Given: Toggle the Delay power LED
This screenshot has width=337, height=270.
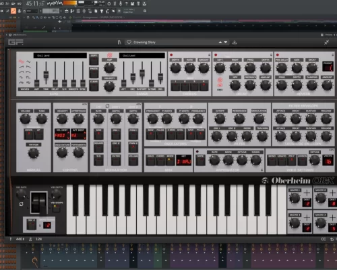Looking at the screenshot, I should [x=216, y=55].
